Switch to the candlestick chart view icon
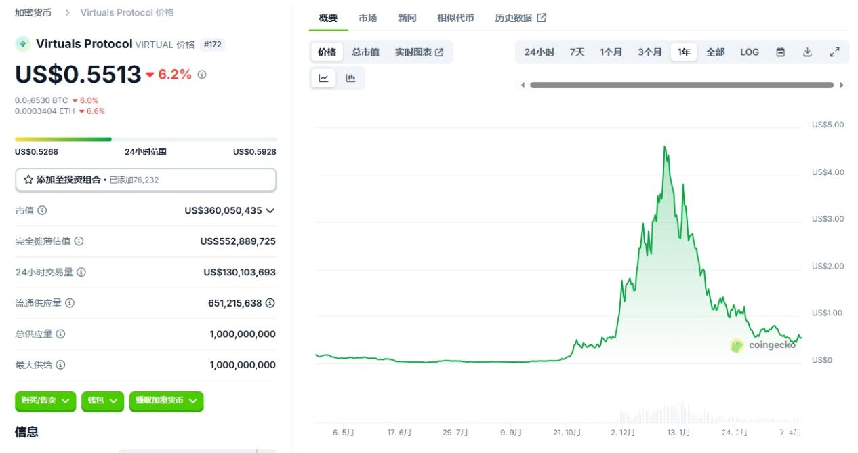 tap(350, 78)
